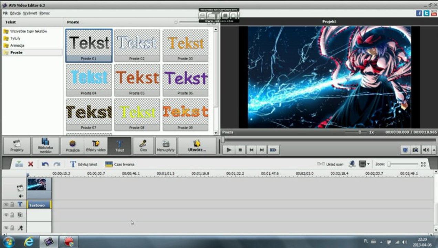
Task: Choose the Proste 09 text preset
Action: point(185,114)
